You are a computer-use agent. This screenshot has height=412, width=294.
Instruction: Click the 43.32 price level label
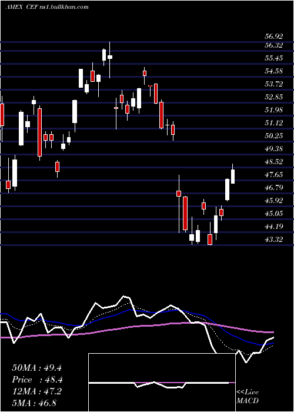pos(273,240)
